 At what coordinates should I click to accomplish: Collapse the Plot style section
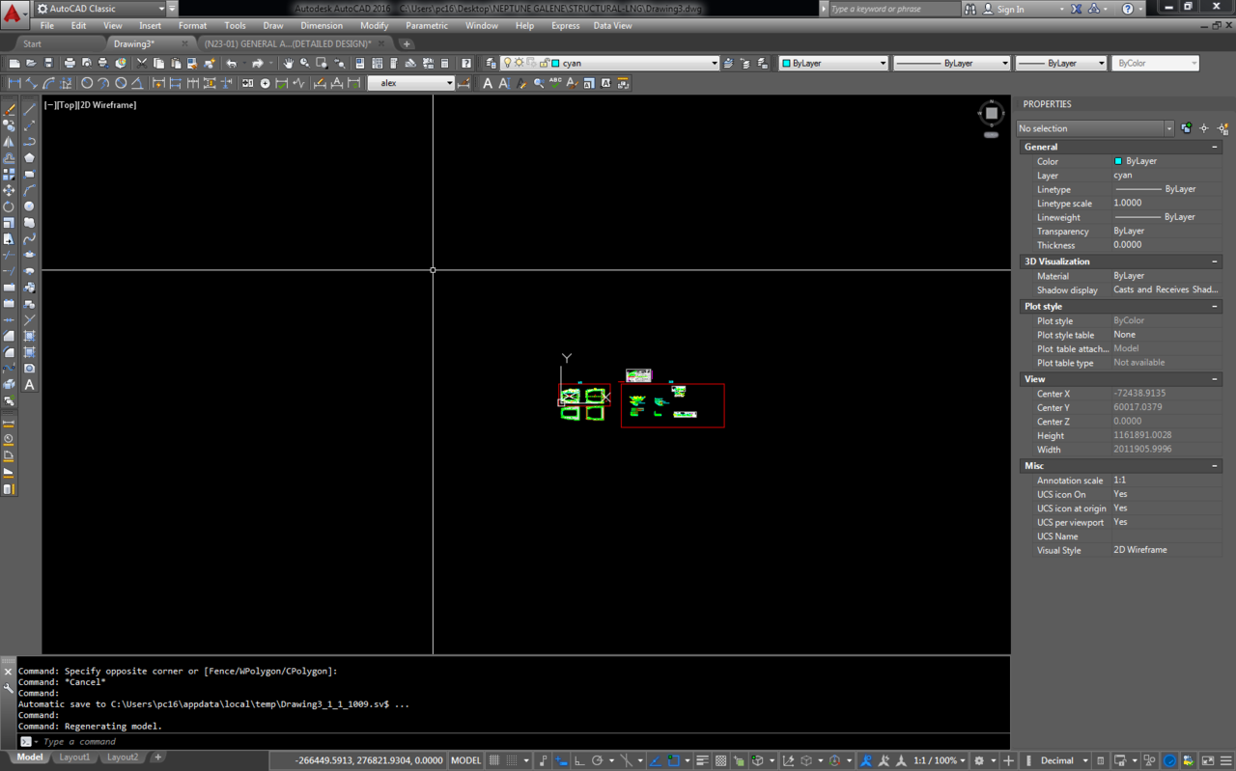[x=1214, y=306]
